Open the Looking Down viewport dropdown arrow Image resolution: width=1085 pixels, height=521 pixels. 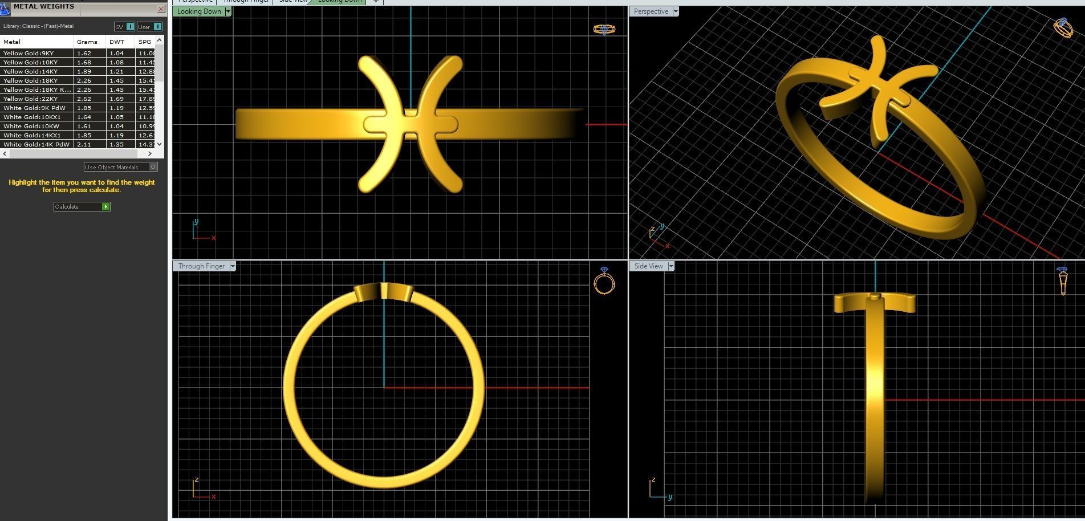point(228,11)
